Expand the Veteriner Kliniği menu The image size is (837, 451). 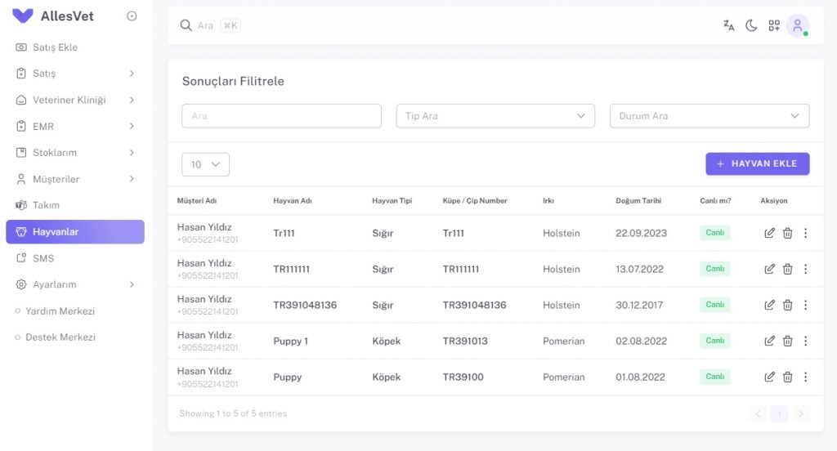point(74,100)
